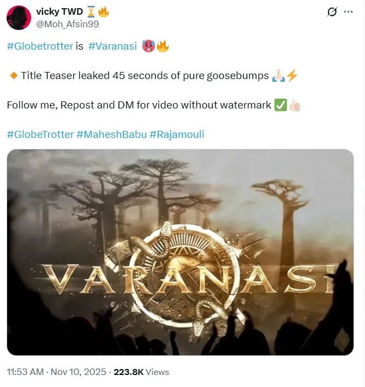Click the red hot-face emoji after #Varanasi

click(148, 46)
